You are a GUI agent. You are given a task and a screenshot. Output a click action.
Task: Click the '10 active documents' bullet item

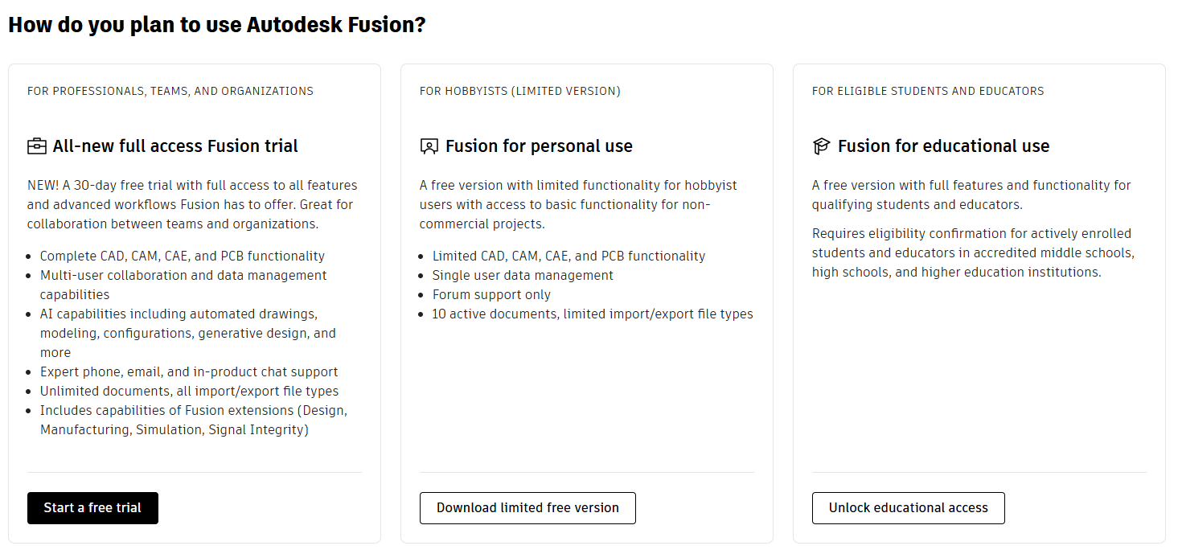click(x=593, y=314)
